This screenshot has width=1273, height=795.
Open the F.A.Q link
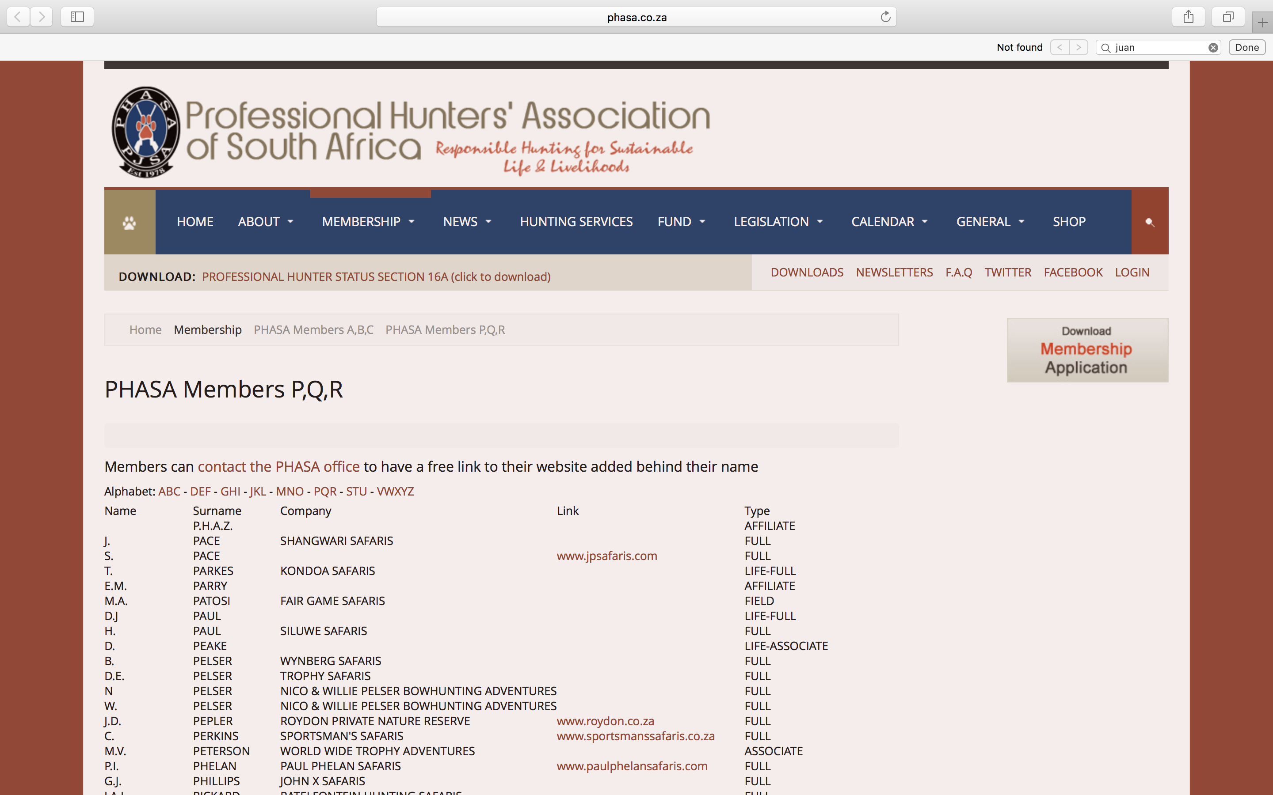pyautogui.click(x=958, y=273)
